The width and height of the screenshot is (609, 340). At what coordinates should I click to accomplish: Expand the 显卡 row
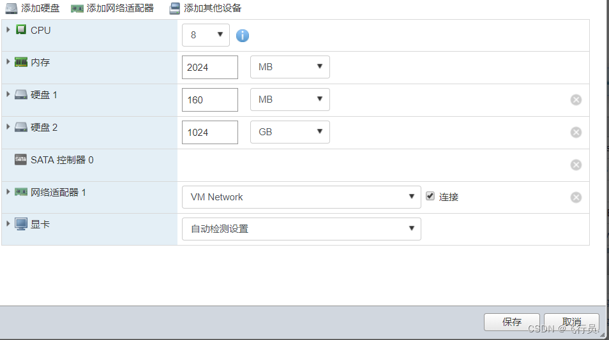(8, 223)
